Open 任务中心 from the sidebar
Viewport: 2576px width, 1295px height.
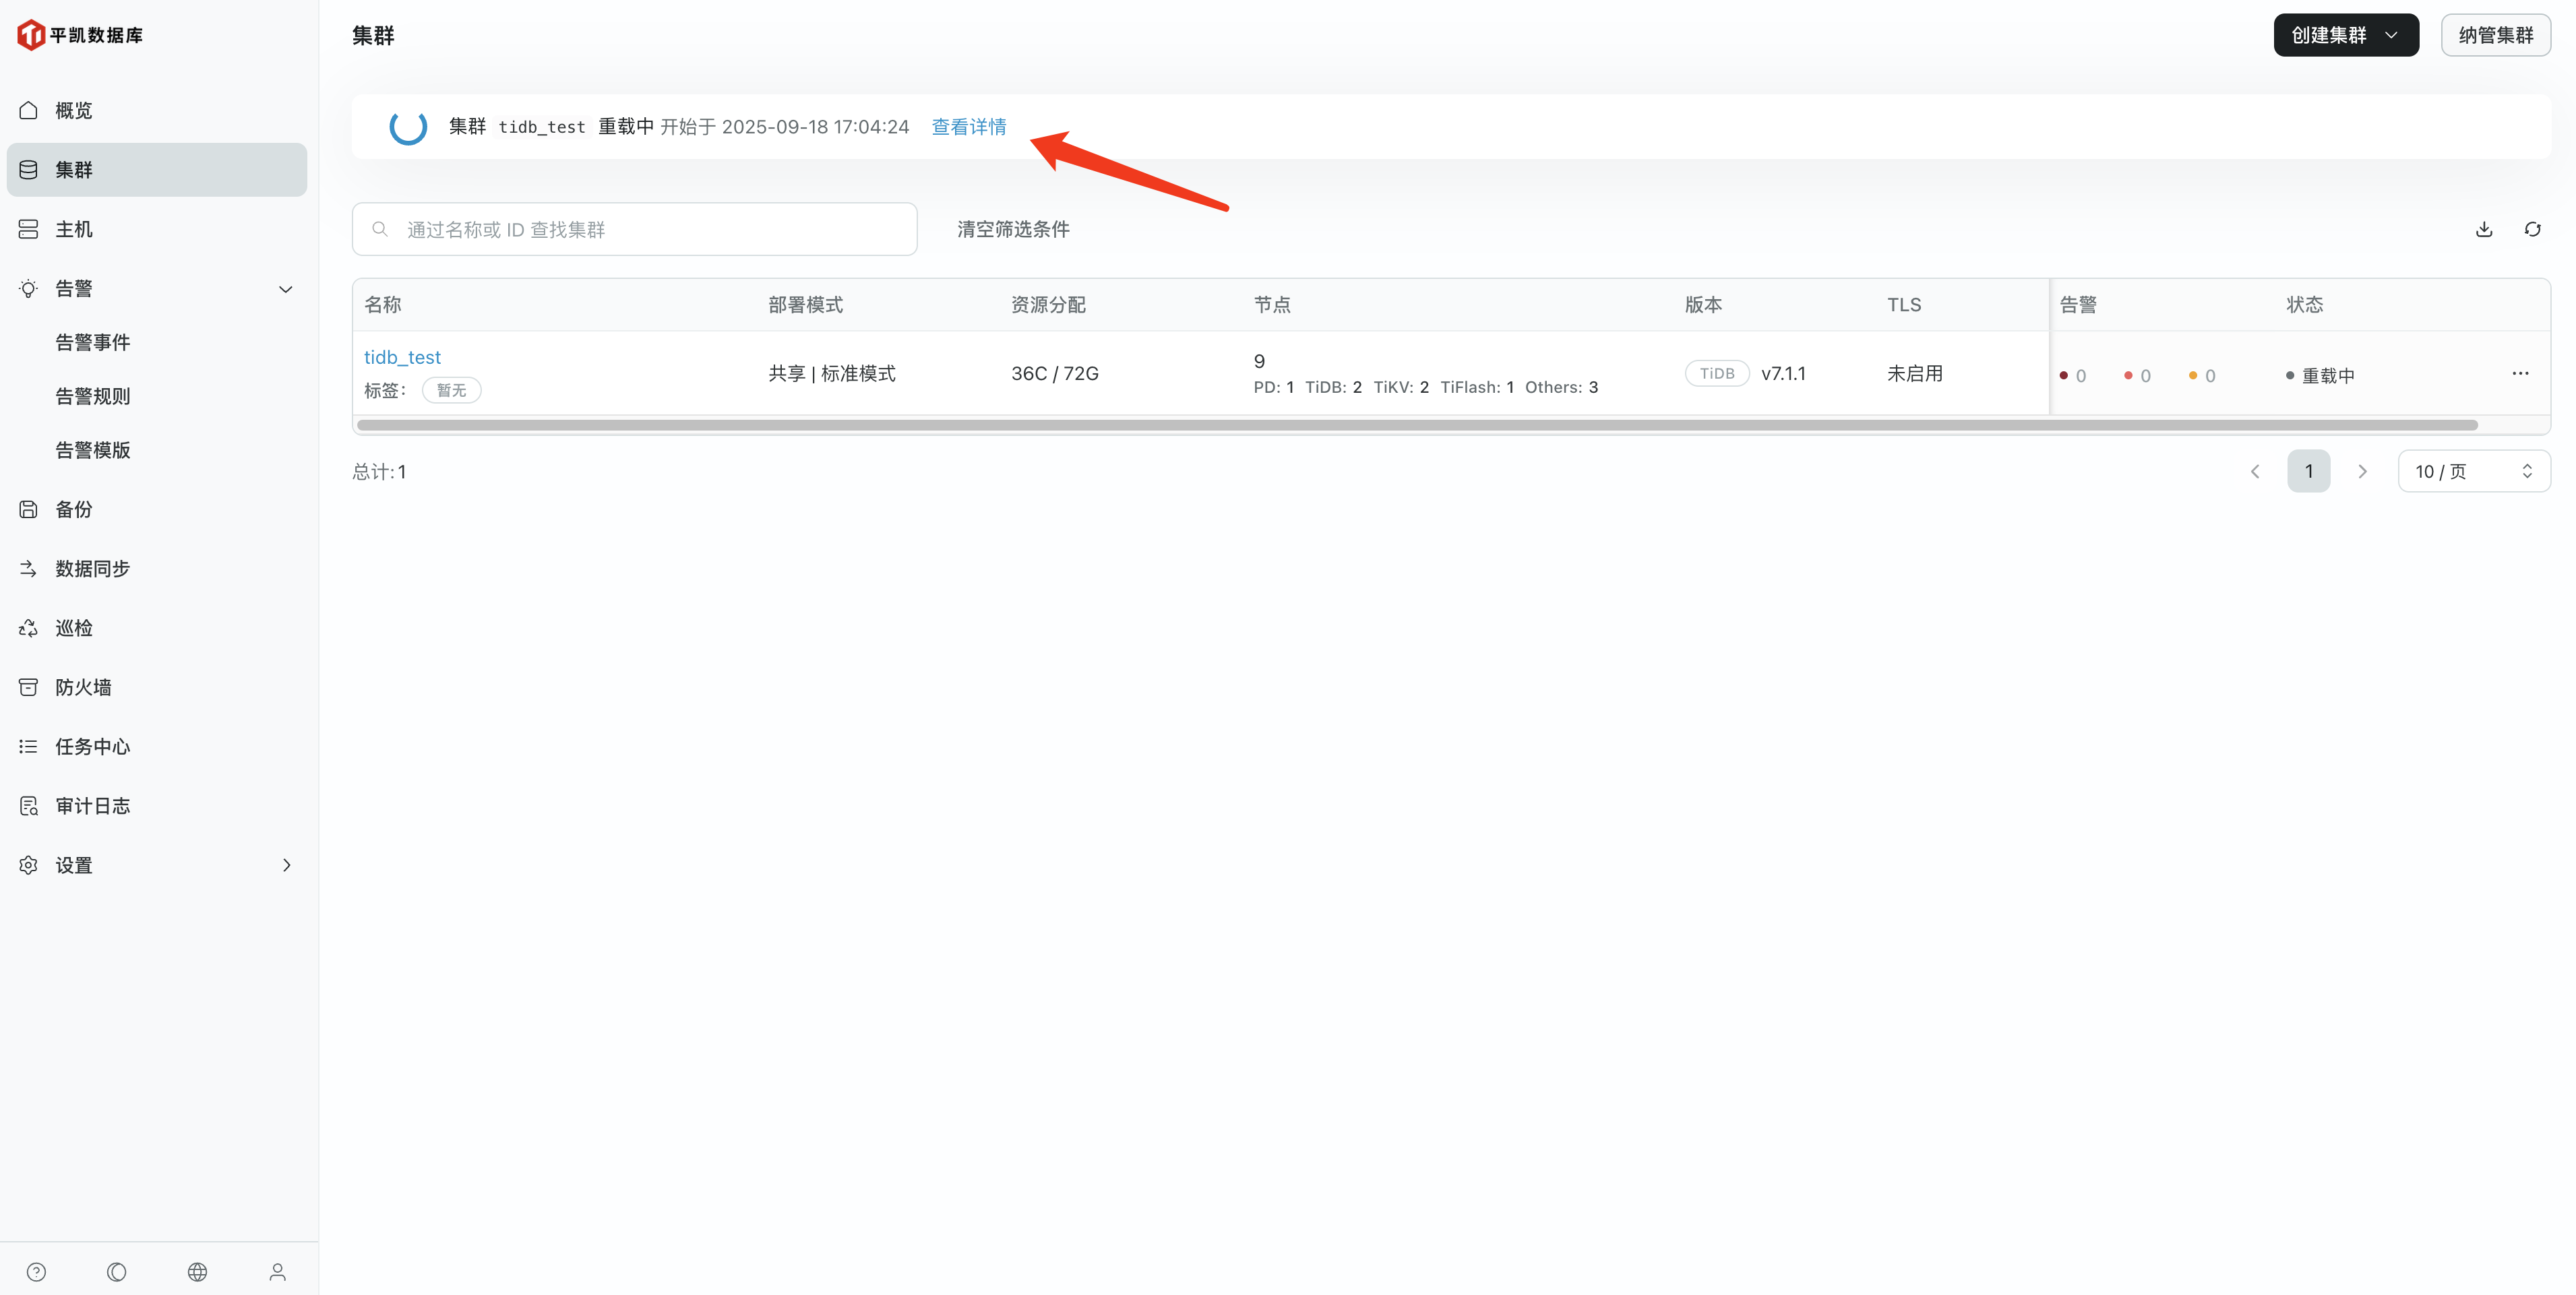91,746
